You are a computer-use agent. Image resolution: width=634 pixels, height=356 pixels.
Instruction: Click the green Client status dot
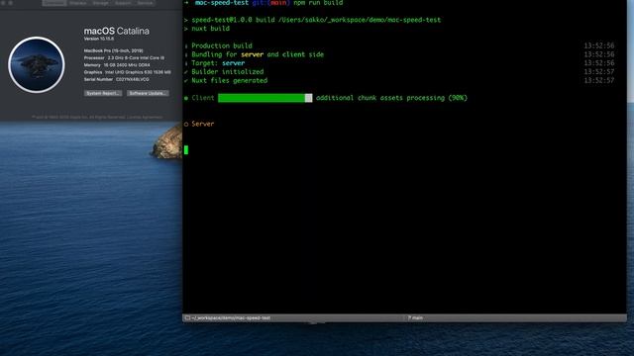pyautogui.click(x=186, y=98)
